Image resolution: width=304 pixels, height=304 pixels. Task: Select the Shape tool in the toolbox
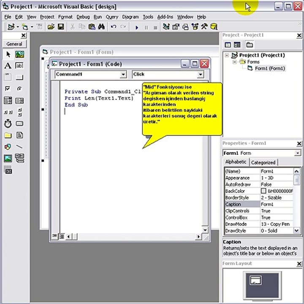[8, 147]
